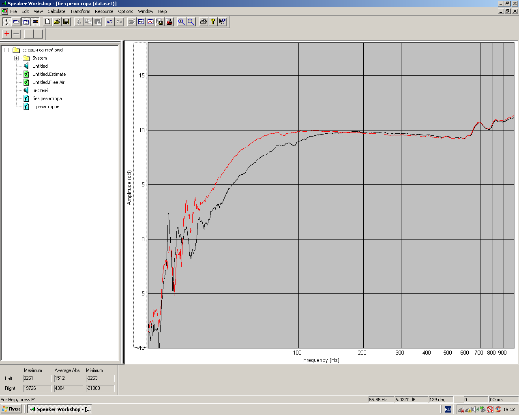Click the properties window toolbar icon
Viewport: 519px width, 415px height.
(x=141, y=21)
